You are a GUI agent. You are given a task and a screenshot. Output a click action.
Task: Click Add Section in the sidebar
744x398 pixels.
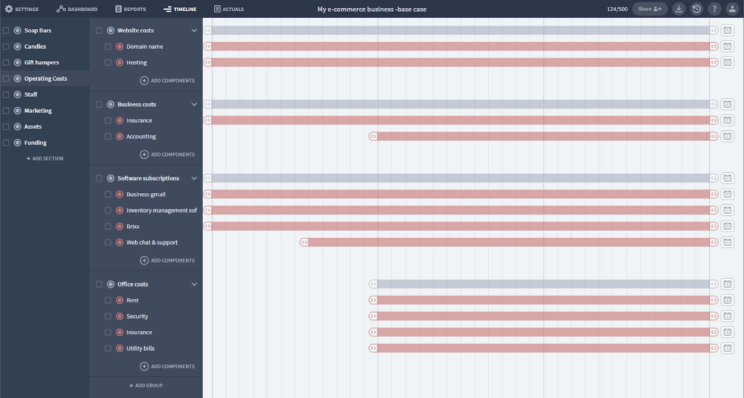tap(45, 158)
